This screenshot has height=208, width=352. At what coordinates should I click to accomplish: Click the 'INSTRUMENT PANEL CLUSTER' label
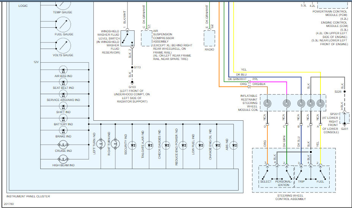click(28, 196)
